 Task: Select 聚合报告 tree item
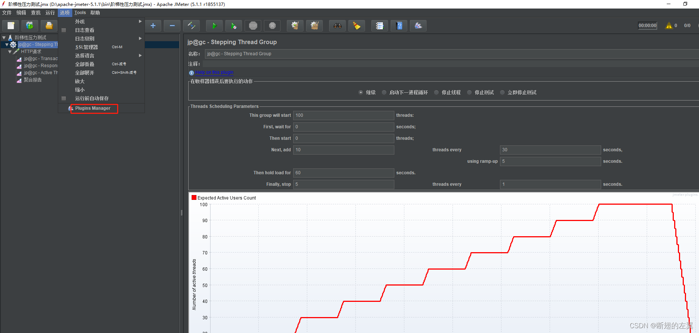tap(33, 80)
